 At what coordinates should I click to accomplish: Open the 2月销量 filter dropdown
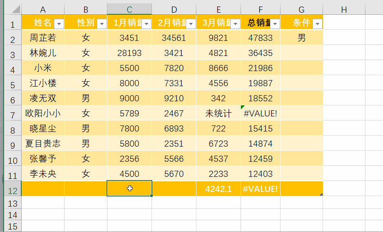click(x=191, y=24)
